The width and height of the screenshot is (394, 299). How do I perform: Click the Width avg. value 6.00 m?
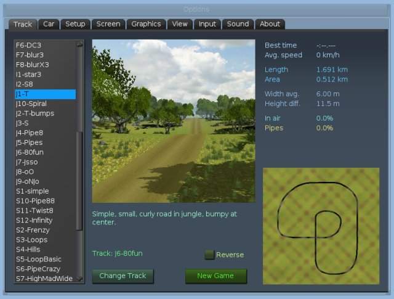(328, 94)
